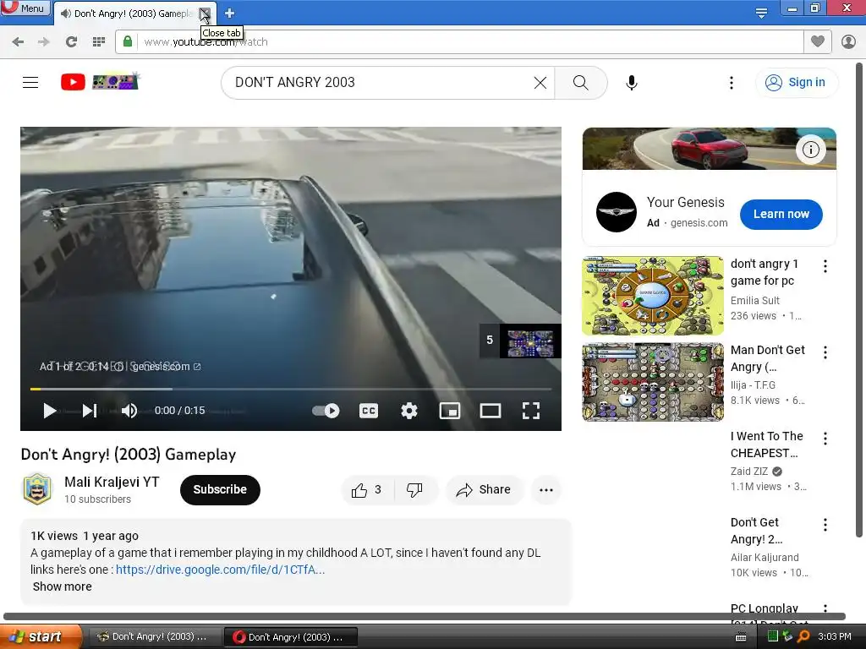Image resolution: width=866 pixels, height=649 pixels.
Task: Click the skip-ad countdown preview thumbnail
Action: point(530,341)
